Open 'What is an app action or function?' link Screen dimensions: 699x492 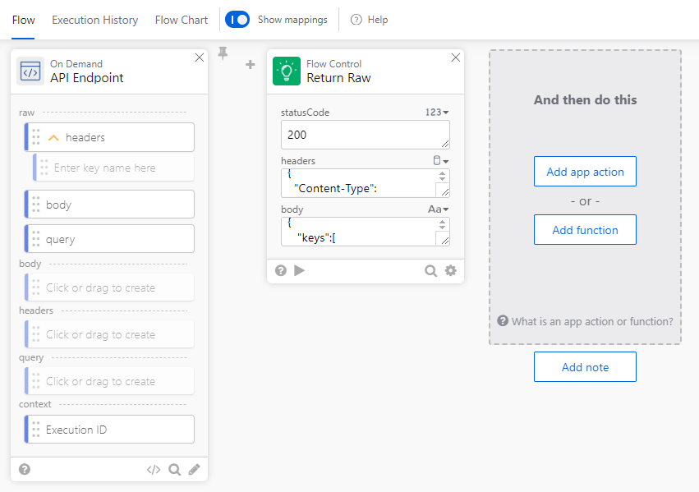(592, 321)
